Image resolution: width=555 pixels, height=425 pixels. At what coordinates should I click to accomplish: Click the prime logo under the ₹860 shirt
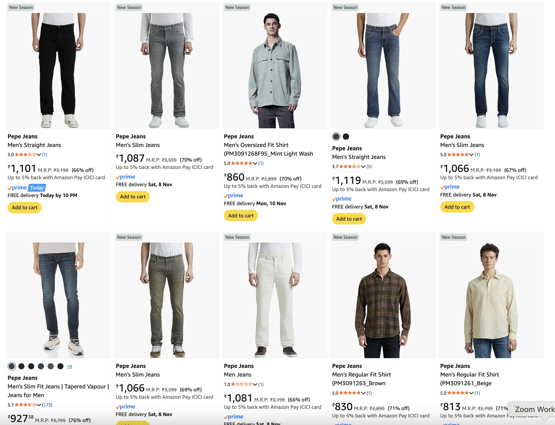[234, 196]
